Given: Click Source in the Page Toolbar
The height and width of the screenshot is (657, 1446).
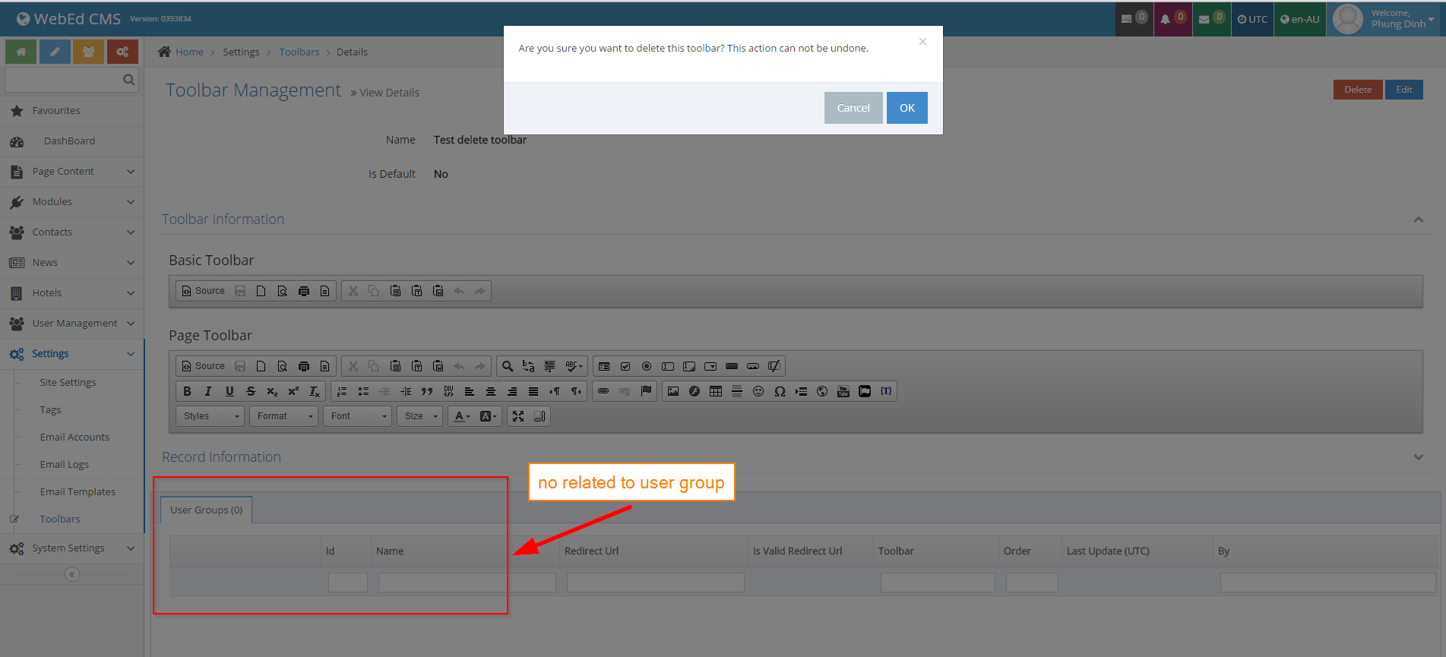Looking at the screenshot, I should point(203,366).
